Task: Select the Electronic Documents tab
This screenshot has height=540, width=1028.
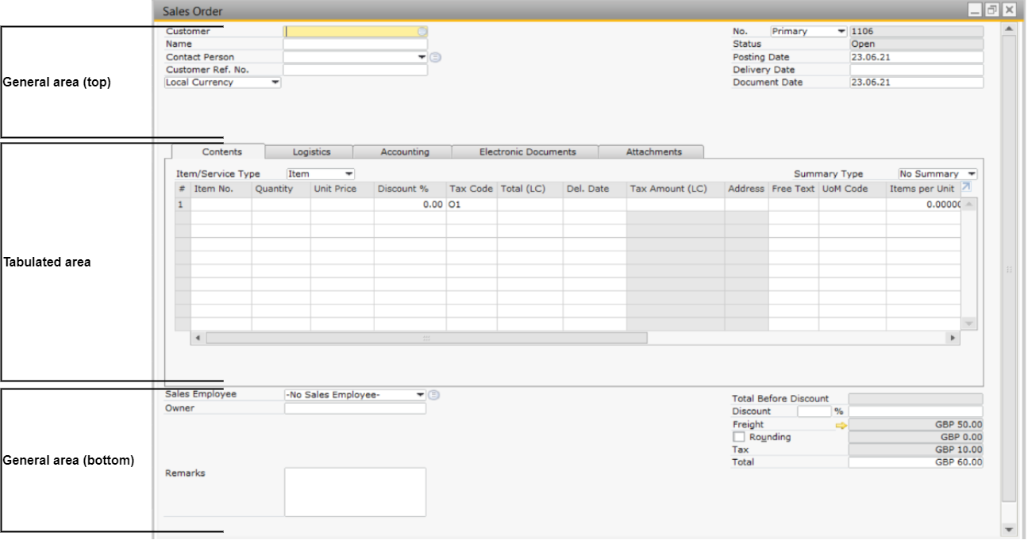Action: click(527, 152)
